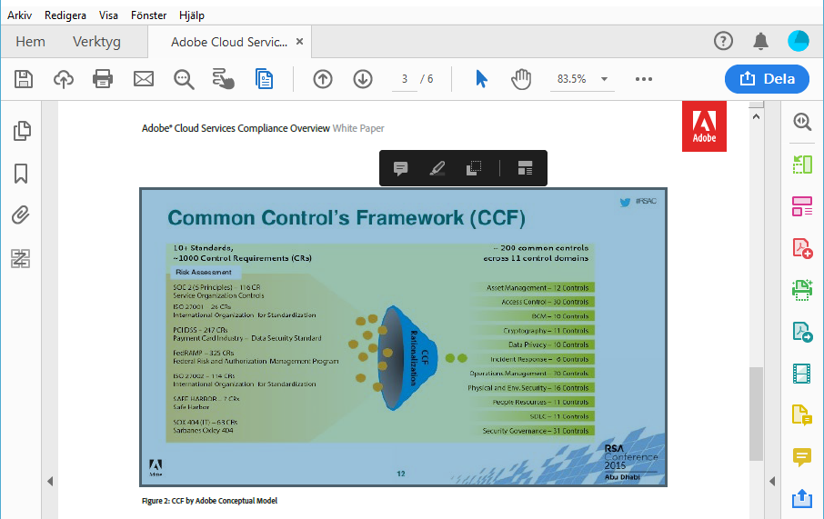This screenshot has width=824, height=519.
Task: Highlight text from the floating toolbar
Action: pyautogui.click(x=437, y=168)
